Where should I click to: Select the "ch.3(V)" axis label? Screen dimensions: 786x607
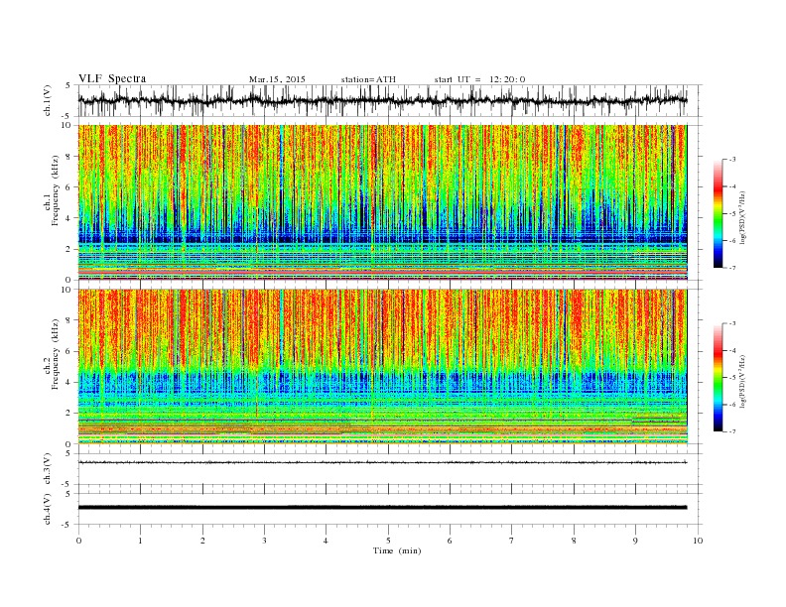48,469
